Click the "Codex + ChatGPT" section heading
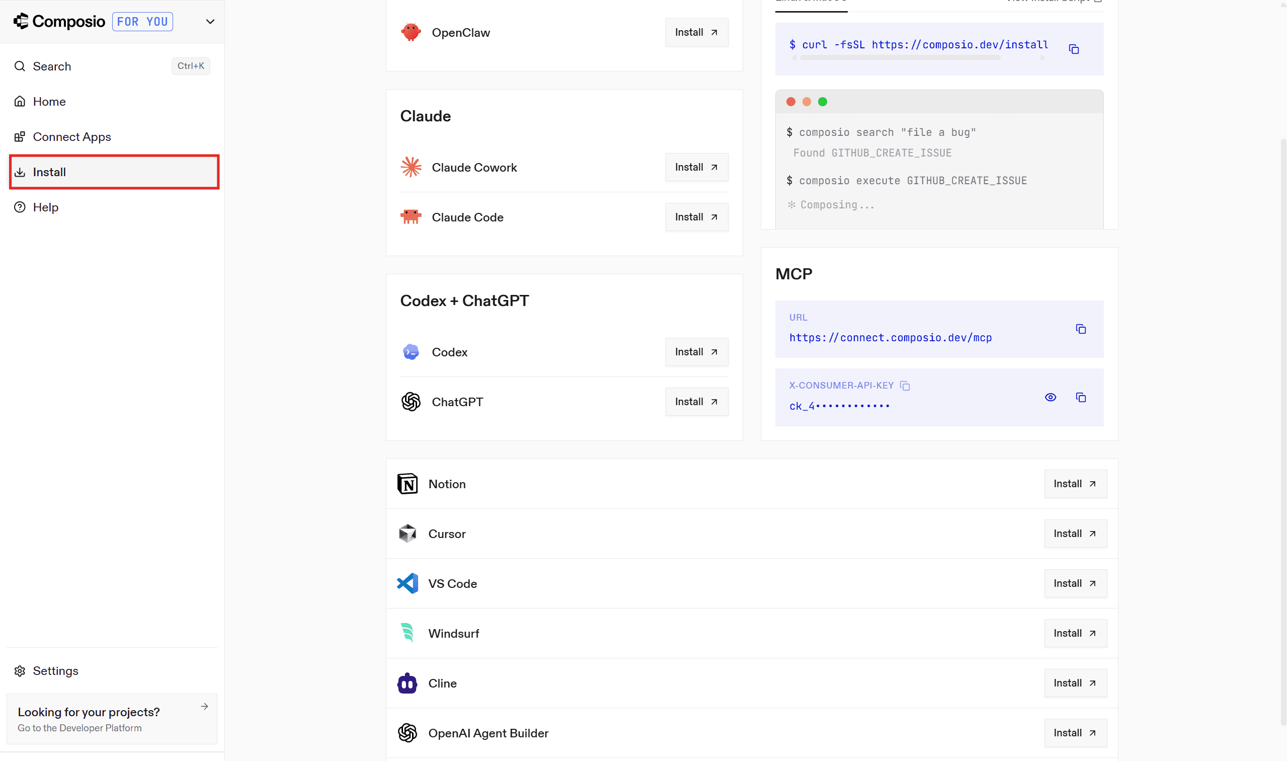The height and width of the screenshot is (761, 1287). click(x=464, y=300)
